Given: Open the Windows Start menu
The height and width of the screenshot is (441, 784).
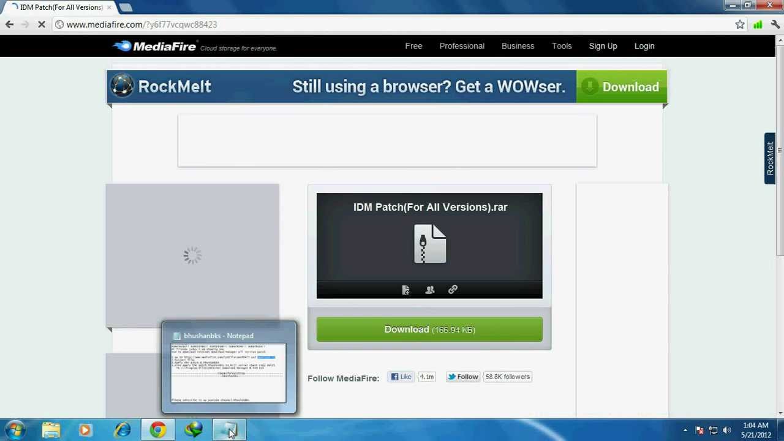Looking at the screenshot, I should [15, 430].
